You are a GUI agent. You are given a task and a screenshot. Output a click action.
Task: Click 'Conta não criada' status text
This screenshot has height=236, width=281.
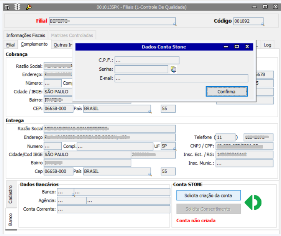click(196, 221)
